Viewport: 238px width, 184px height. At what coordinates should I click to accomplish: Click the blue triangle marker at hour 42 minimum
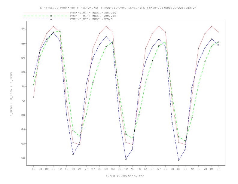point(126,159)
